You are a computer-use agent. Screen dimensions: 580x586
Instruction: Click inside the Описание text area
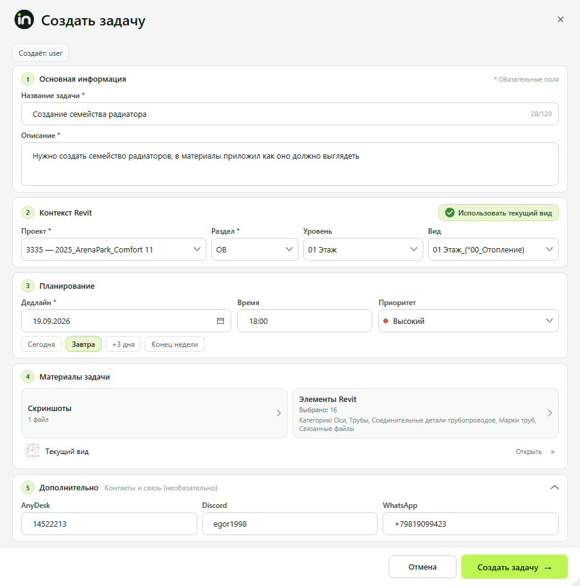pyautogui.click(x=290, y=164)
